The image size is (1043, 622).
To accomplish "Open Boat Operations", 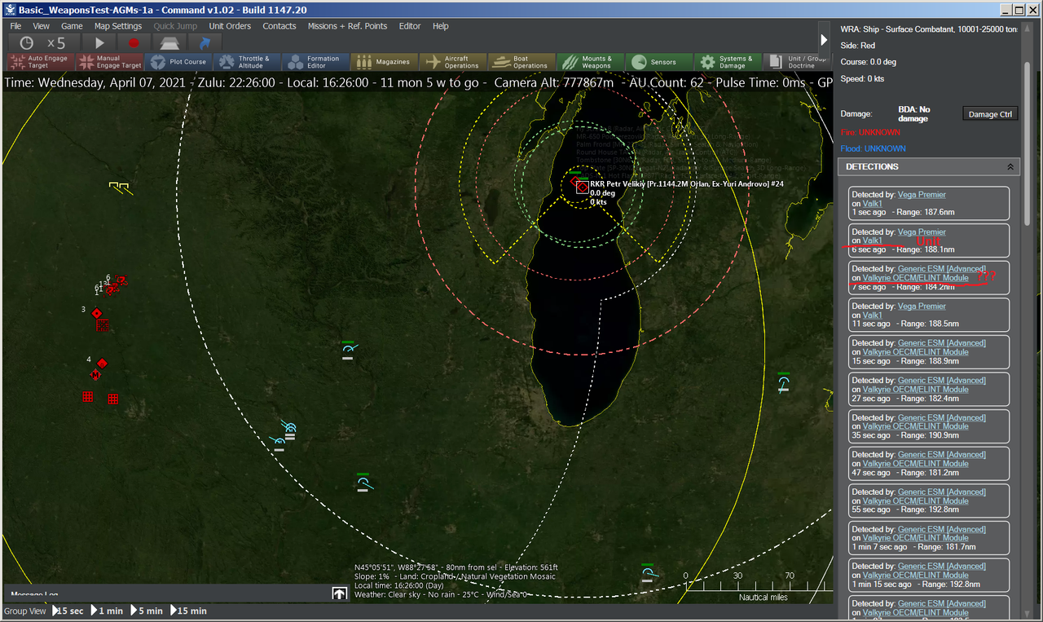I will 521,62.
